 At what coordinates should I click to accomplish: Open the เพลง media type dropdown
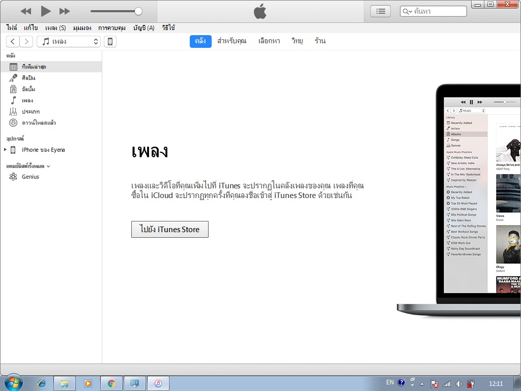click(69, 42)
